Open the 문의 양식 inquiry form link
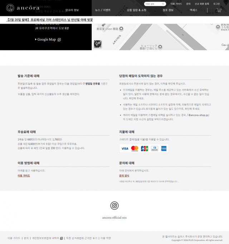 pyautogui.click(x=124, y=176)
